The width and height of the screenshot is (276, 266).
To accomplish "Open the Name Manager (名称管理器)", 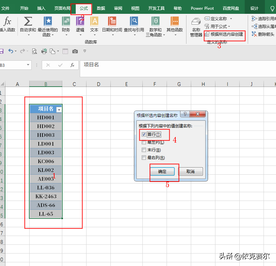I will click(x=196, y=27).
